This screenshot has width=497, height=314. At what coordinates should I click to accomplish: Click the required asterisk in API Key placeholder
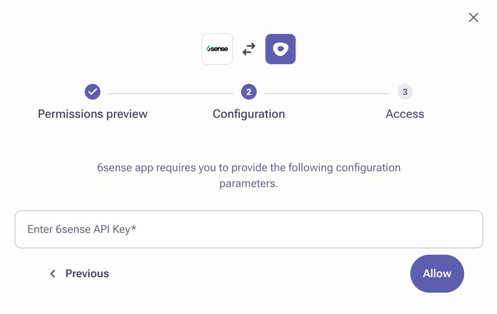[x=134, y=228]
